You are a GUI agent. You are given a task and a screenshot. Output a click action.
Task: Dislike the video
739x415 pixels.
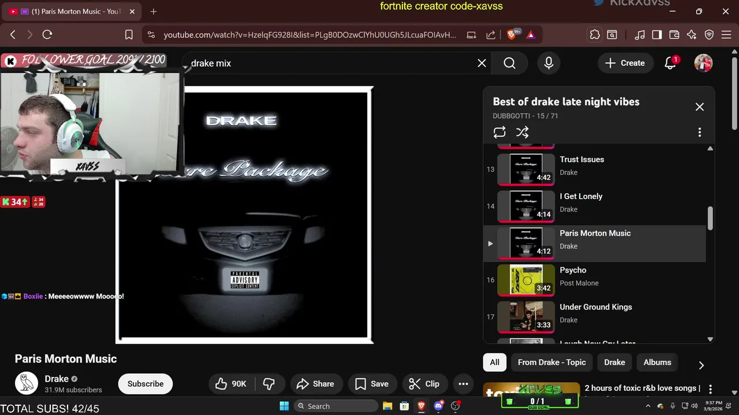tap(269, 384)
